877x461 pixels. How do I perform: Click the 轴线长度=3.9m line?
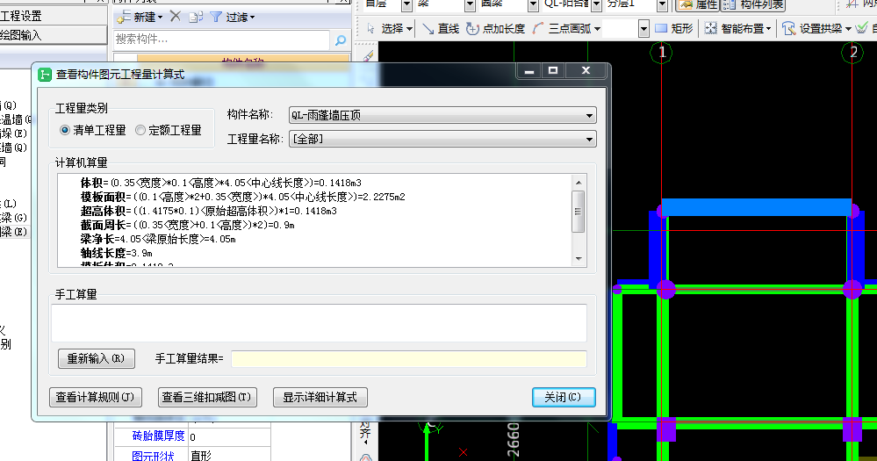[x=117, y=253]
